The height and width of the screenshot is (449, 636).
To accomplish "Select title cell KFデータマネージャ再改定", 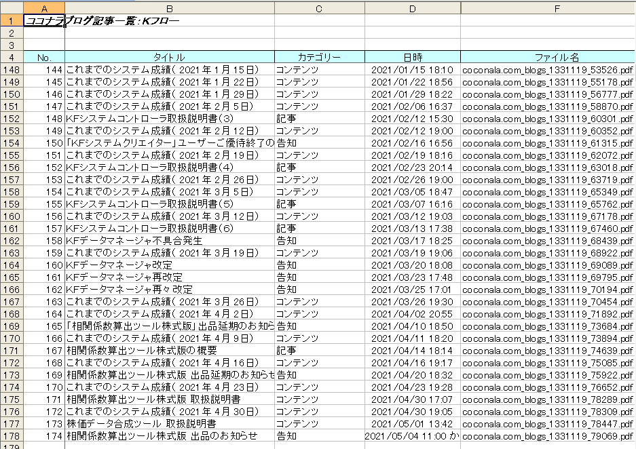I will (x=170, y=277).
